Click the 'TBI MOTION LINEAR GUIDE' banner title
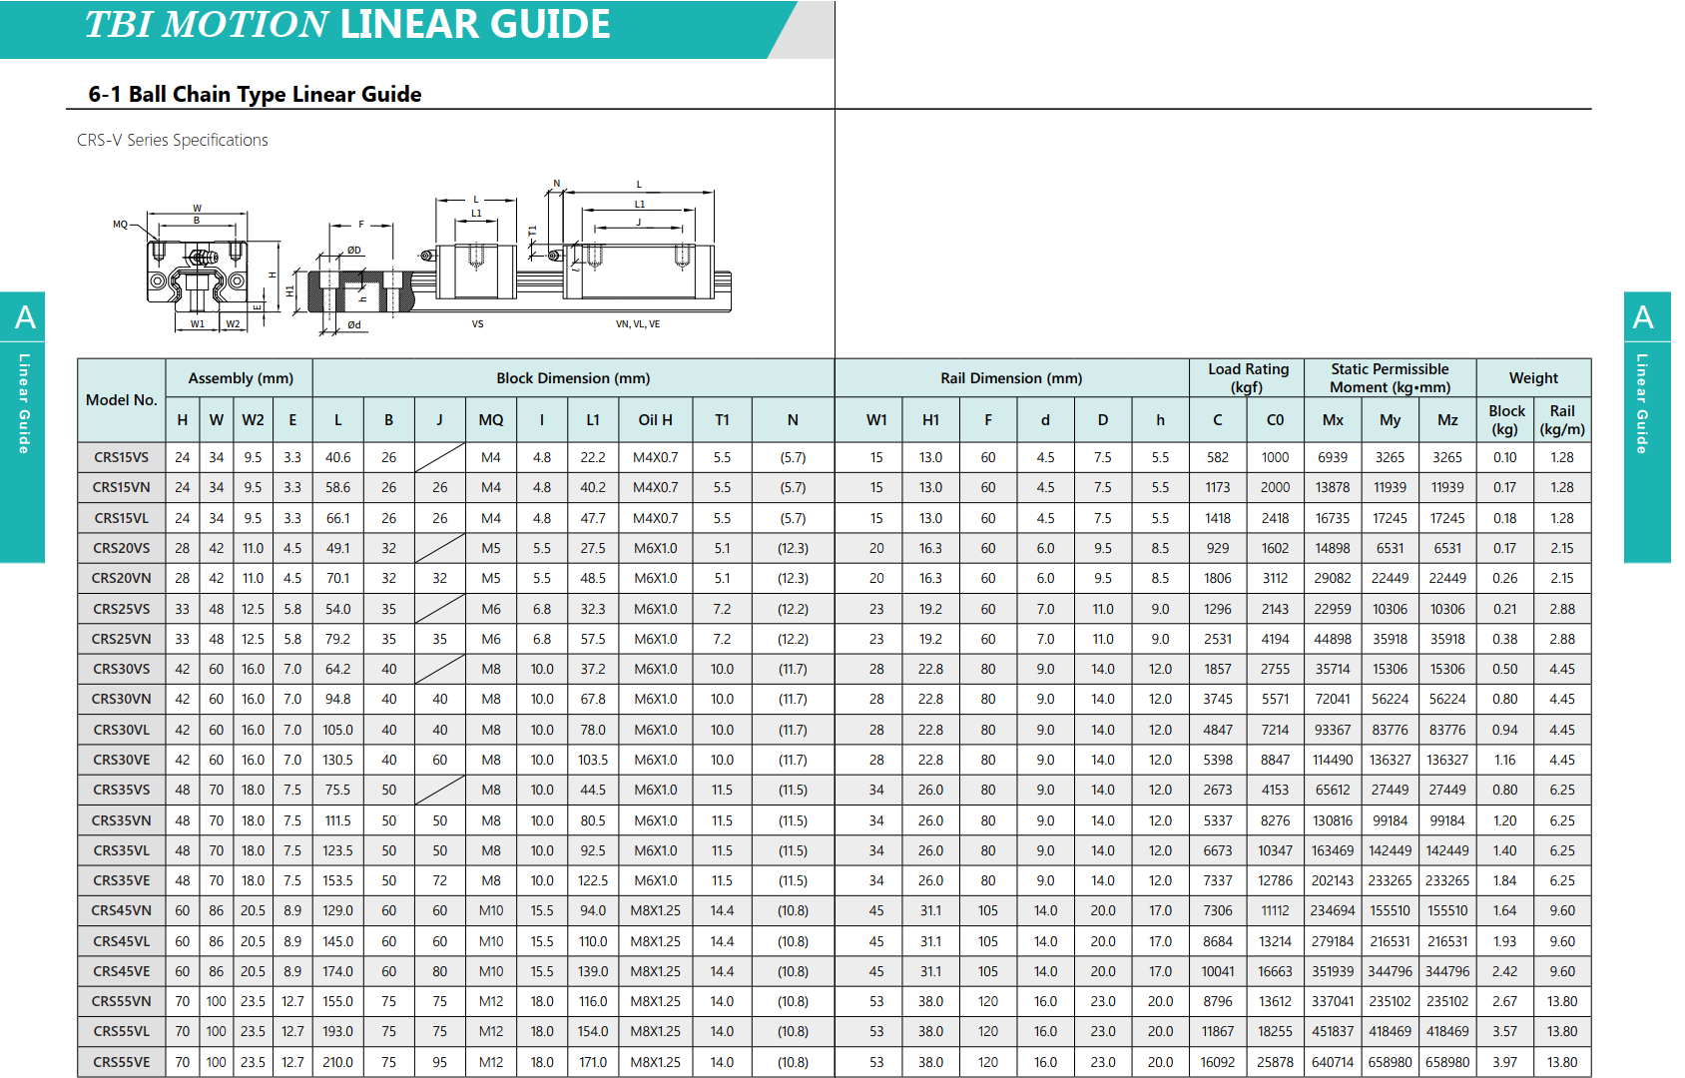 347,25
